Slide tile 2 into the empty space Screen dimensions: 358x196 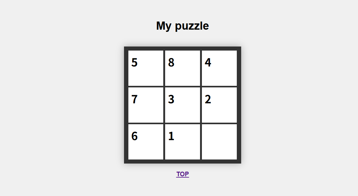(219, 105)
